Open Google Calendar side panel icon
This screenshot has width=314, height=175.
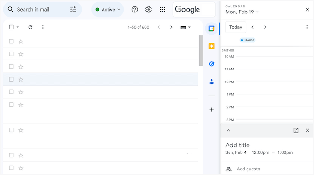click(x=211, y=29)
